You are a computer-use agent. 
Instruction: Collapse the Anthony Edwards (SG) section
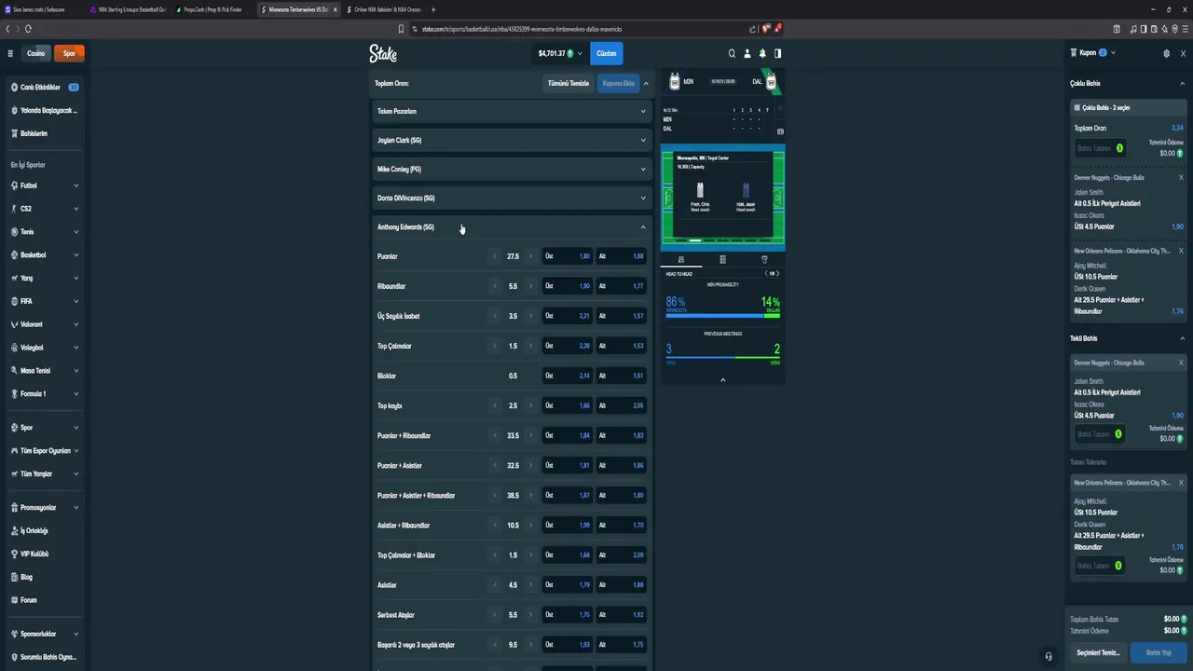pyautogui.click(x=511, y=226)
